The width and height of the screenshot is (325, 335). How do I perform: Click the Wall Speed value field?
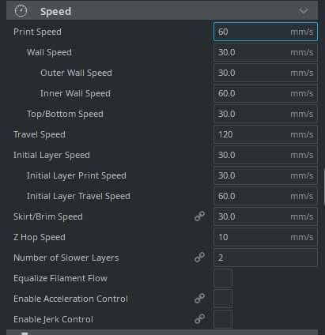266,52
